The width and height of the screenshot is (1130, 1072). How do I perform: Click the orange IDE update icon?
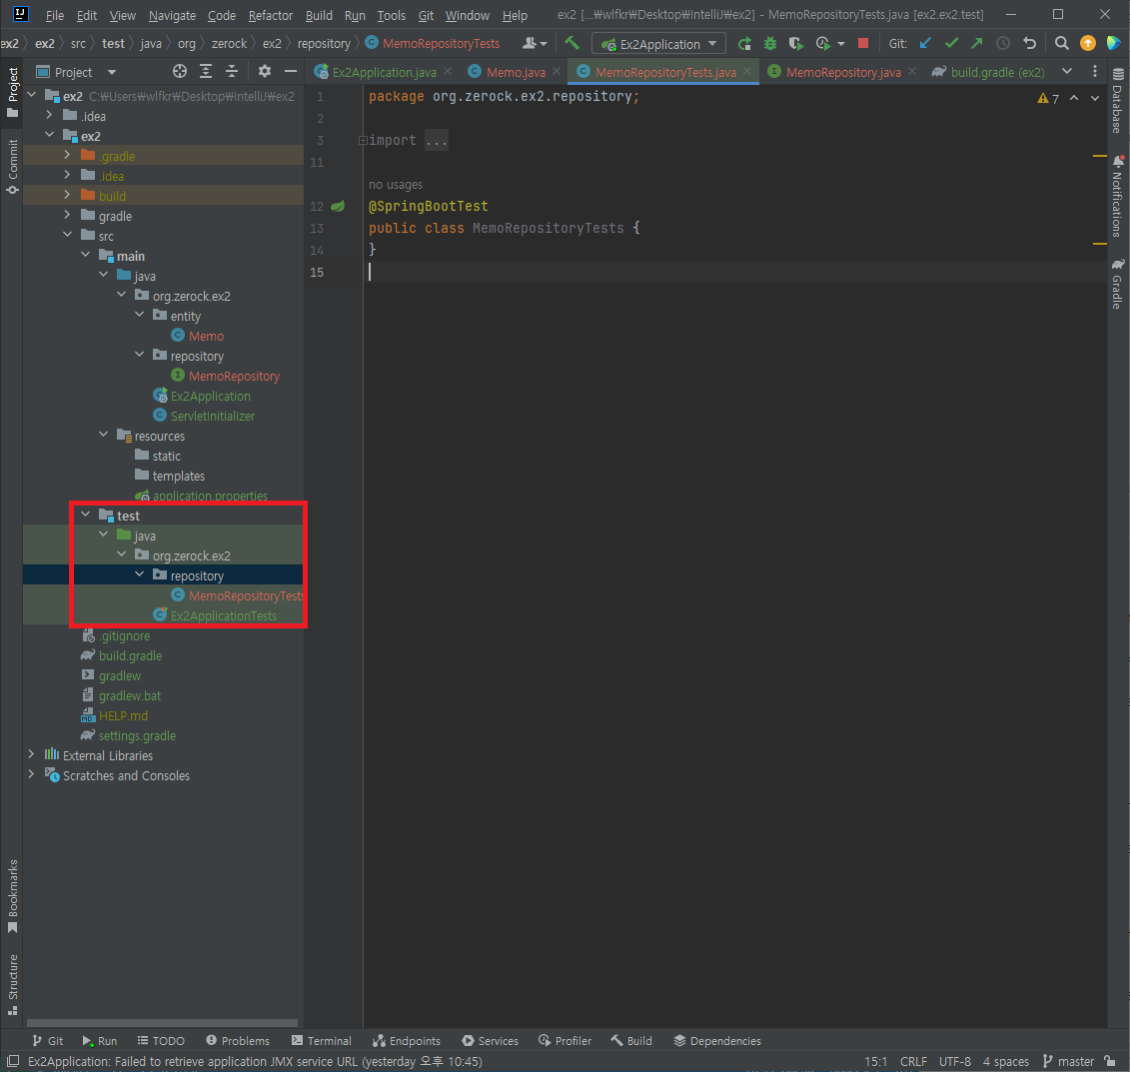point(1087,43)
